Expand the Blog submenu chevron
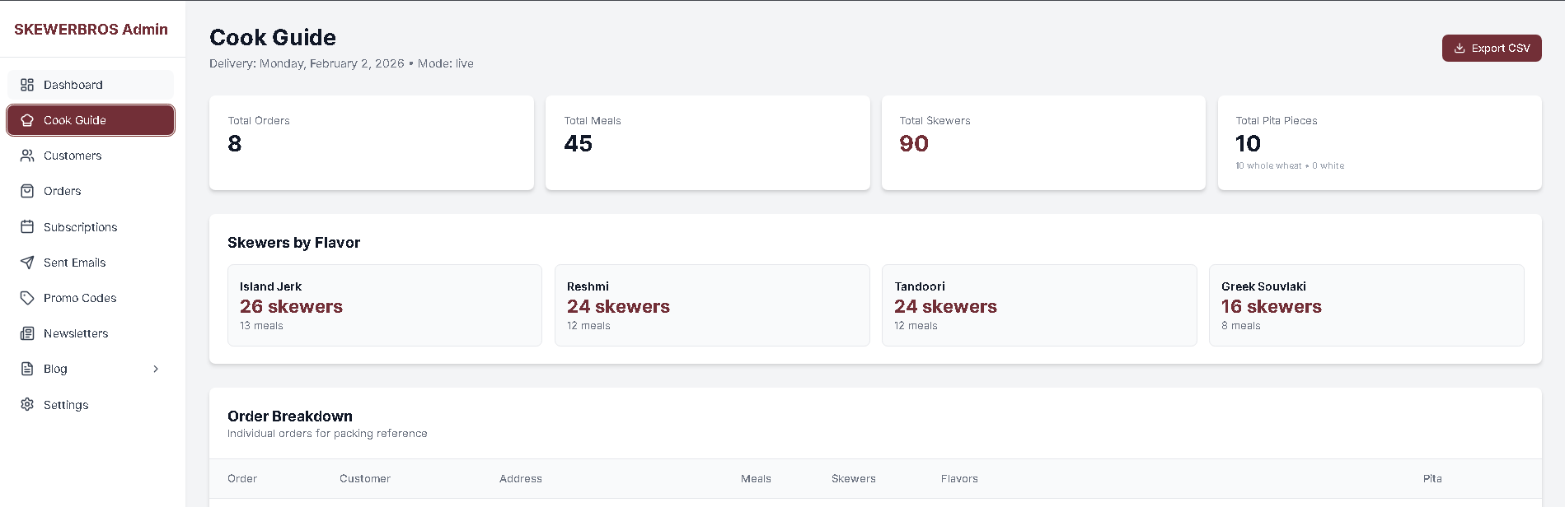 pos(156,369)
